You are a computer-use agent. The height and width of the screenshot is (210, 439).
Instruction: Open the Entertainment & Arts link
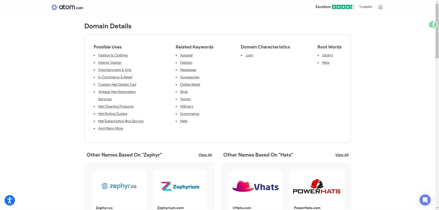pos(115,70)
